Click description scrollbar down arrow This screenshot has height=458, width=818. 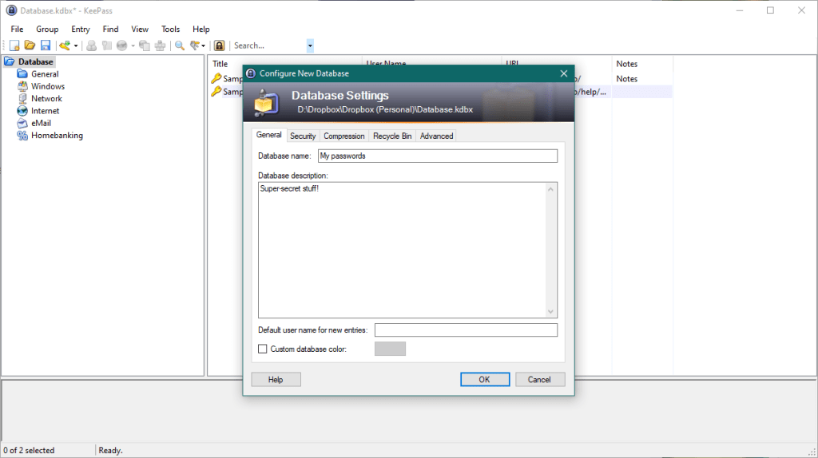tap(550, 312)
